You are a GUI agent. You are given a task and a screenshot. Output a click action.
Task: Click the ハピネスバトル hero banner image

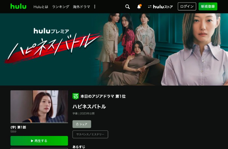[x=114, y=49]
